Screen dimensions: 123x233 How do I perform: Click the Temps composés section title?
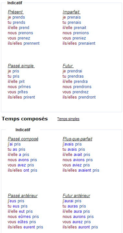(25, 119)
